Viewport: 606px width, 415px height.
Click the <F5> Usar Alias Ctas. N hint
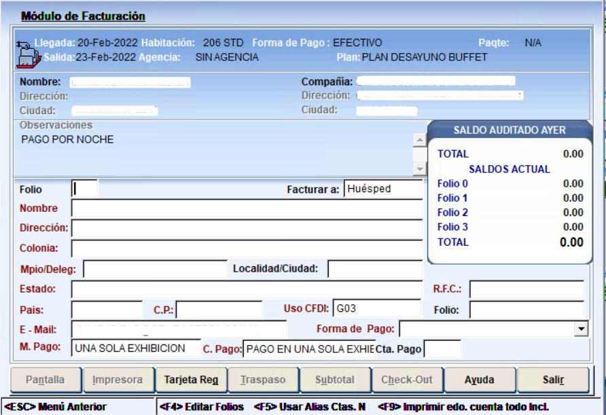[x=310, y=406]
